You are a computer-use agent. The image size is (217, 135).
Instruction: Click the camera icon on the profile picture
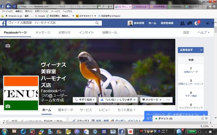(x=8, y=106)
